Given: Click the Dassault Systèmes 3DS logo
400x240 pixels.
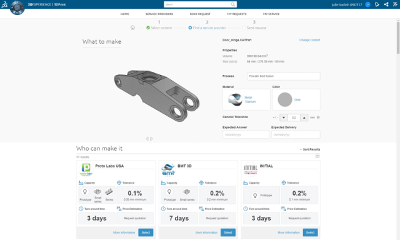Looking at the screenshot, I should [4, 4].
